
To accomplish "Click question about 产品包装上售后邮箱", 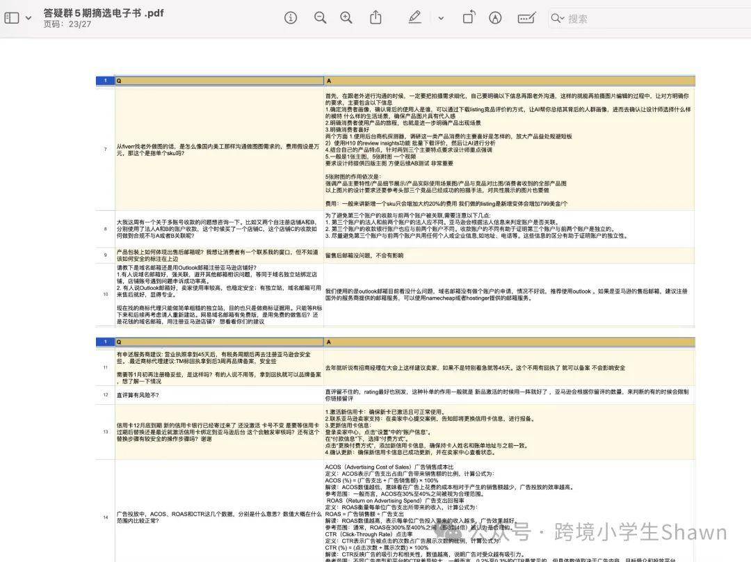I will [x=218, y=255].
